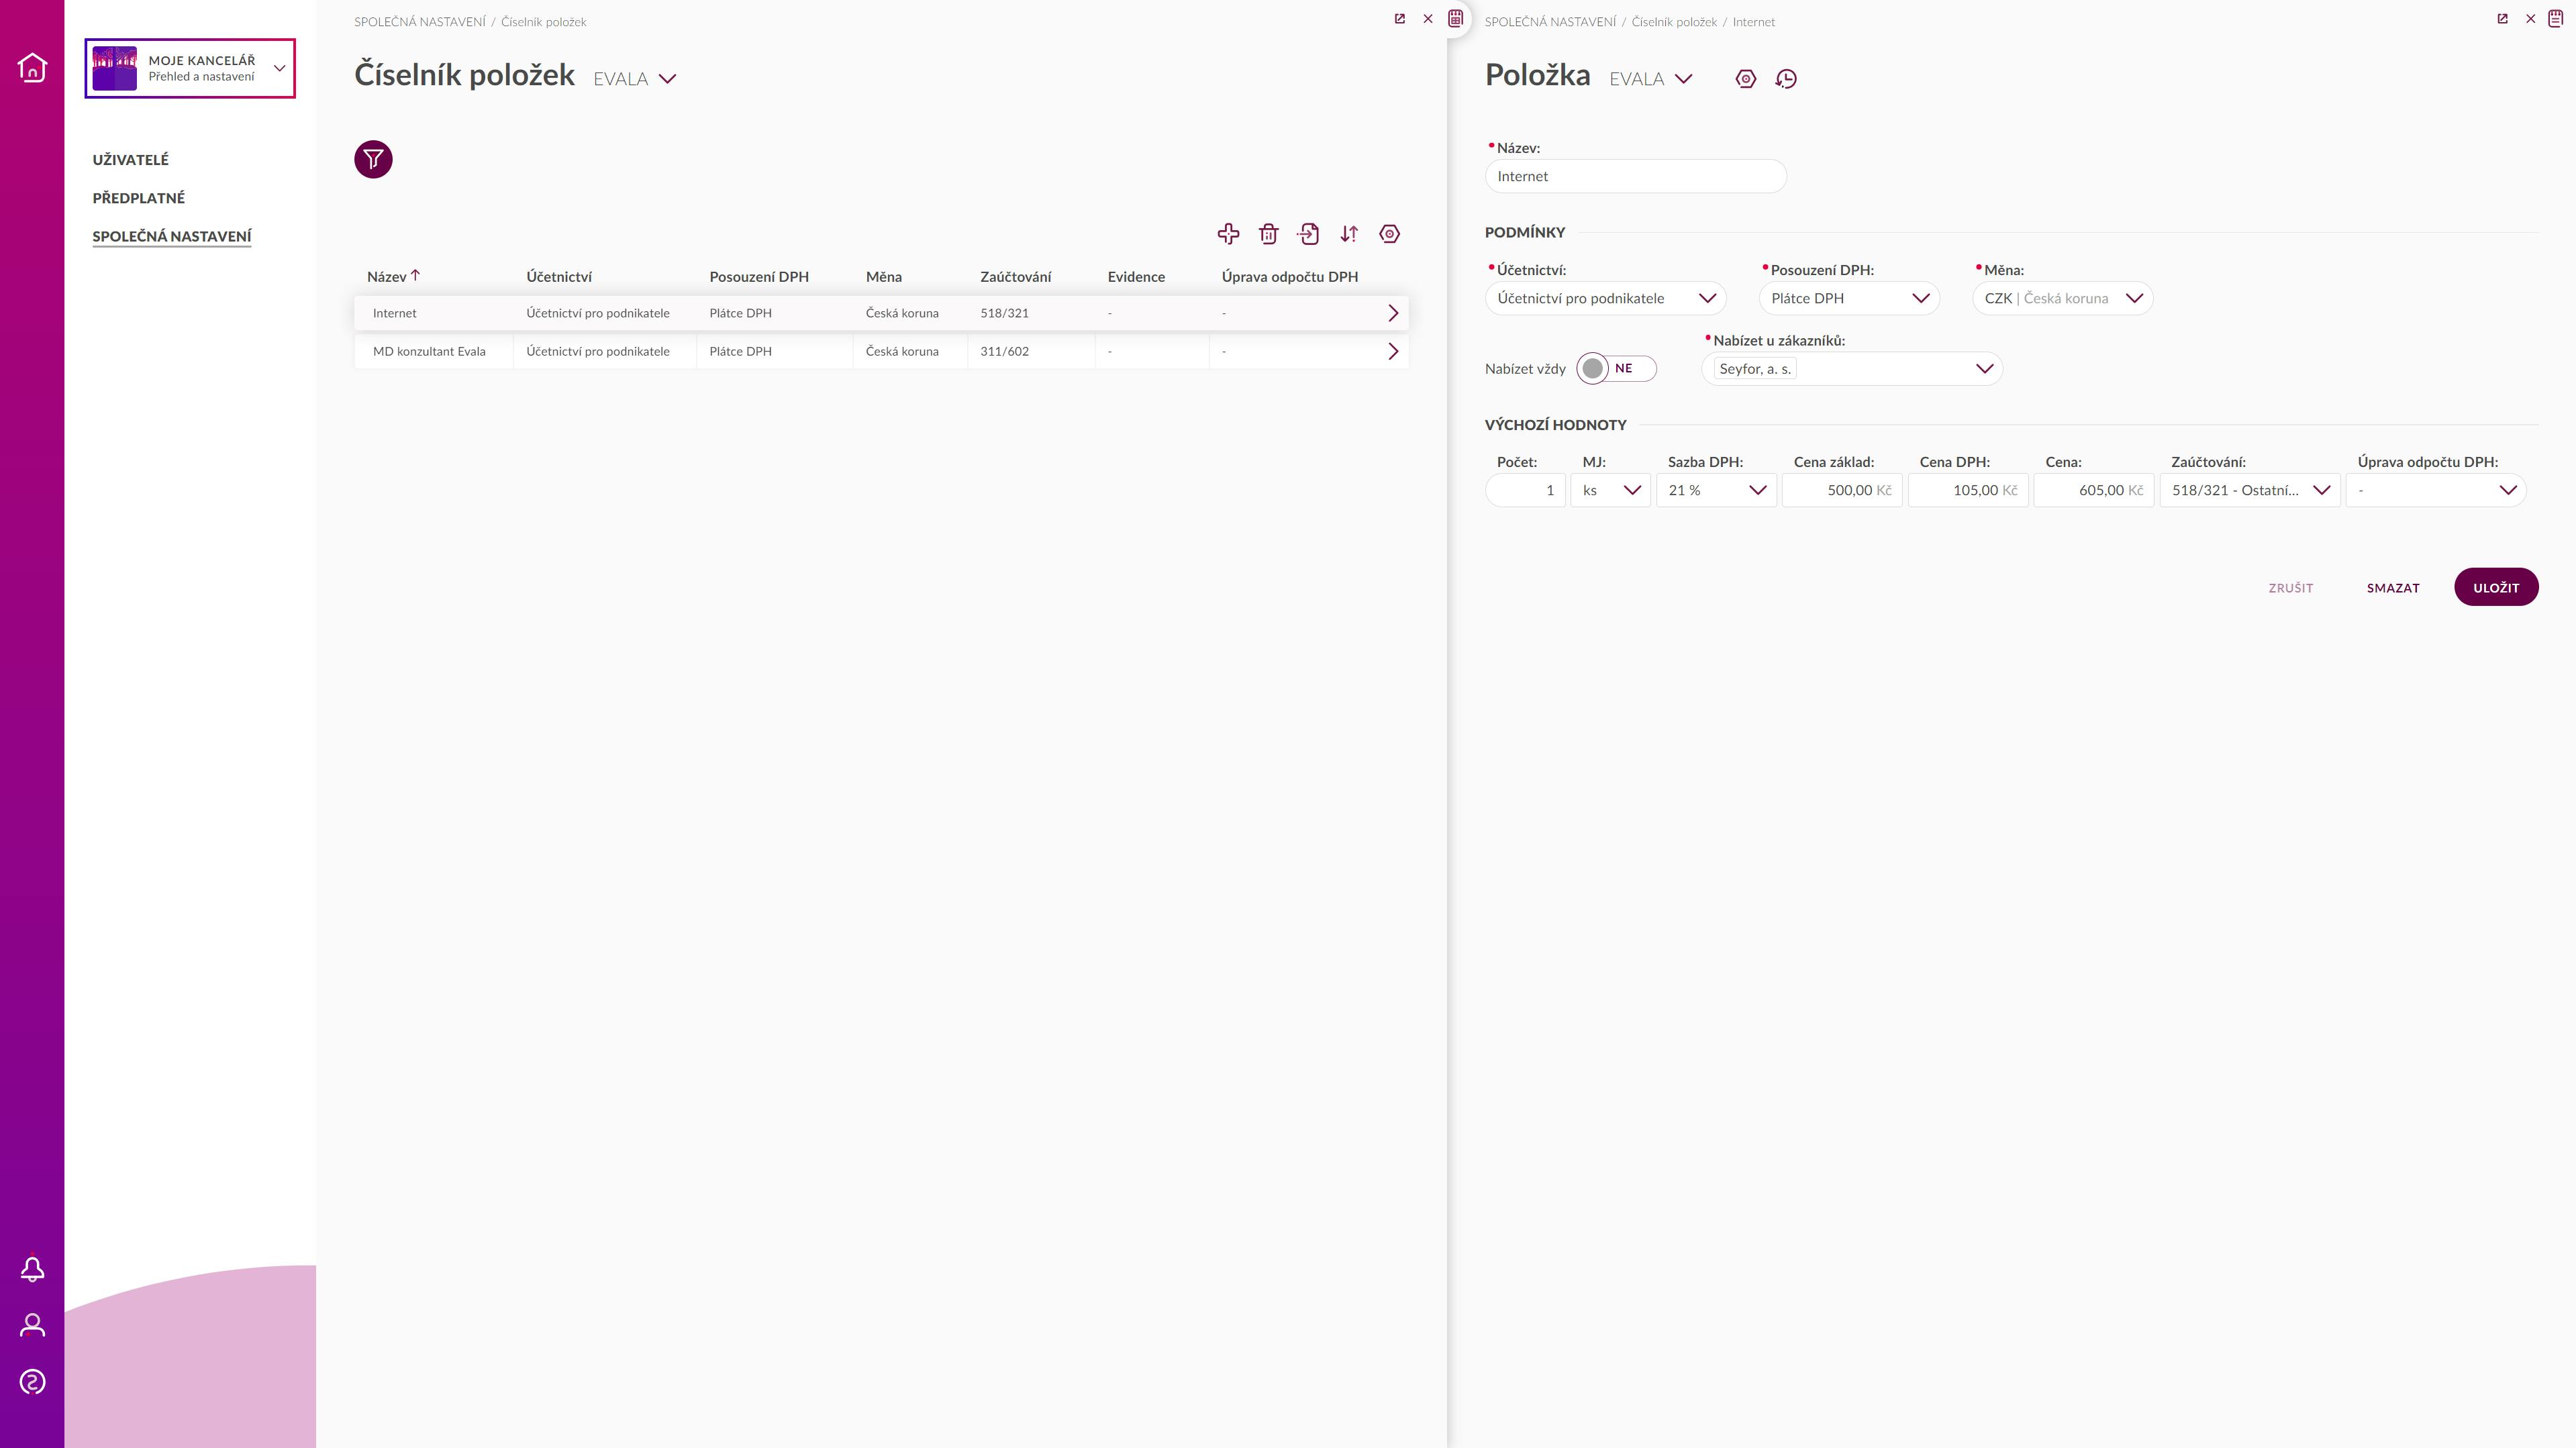Open user profile icon in sidebar
Image resolution: width=2576 pixels, height=1448 pixels.
[32, 1325]
